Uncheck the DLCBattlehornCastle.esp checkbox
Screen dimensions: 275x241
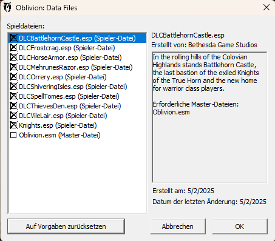13,38
